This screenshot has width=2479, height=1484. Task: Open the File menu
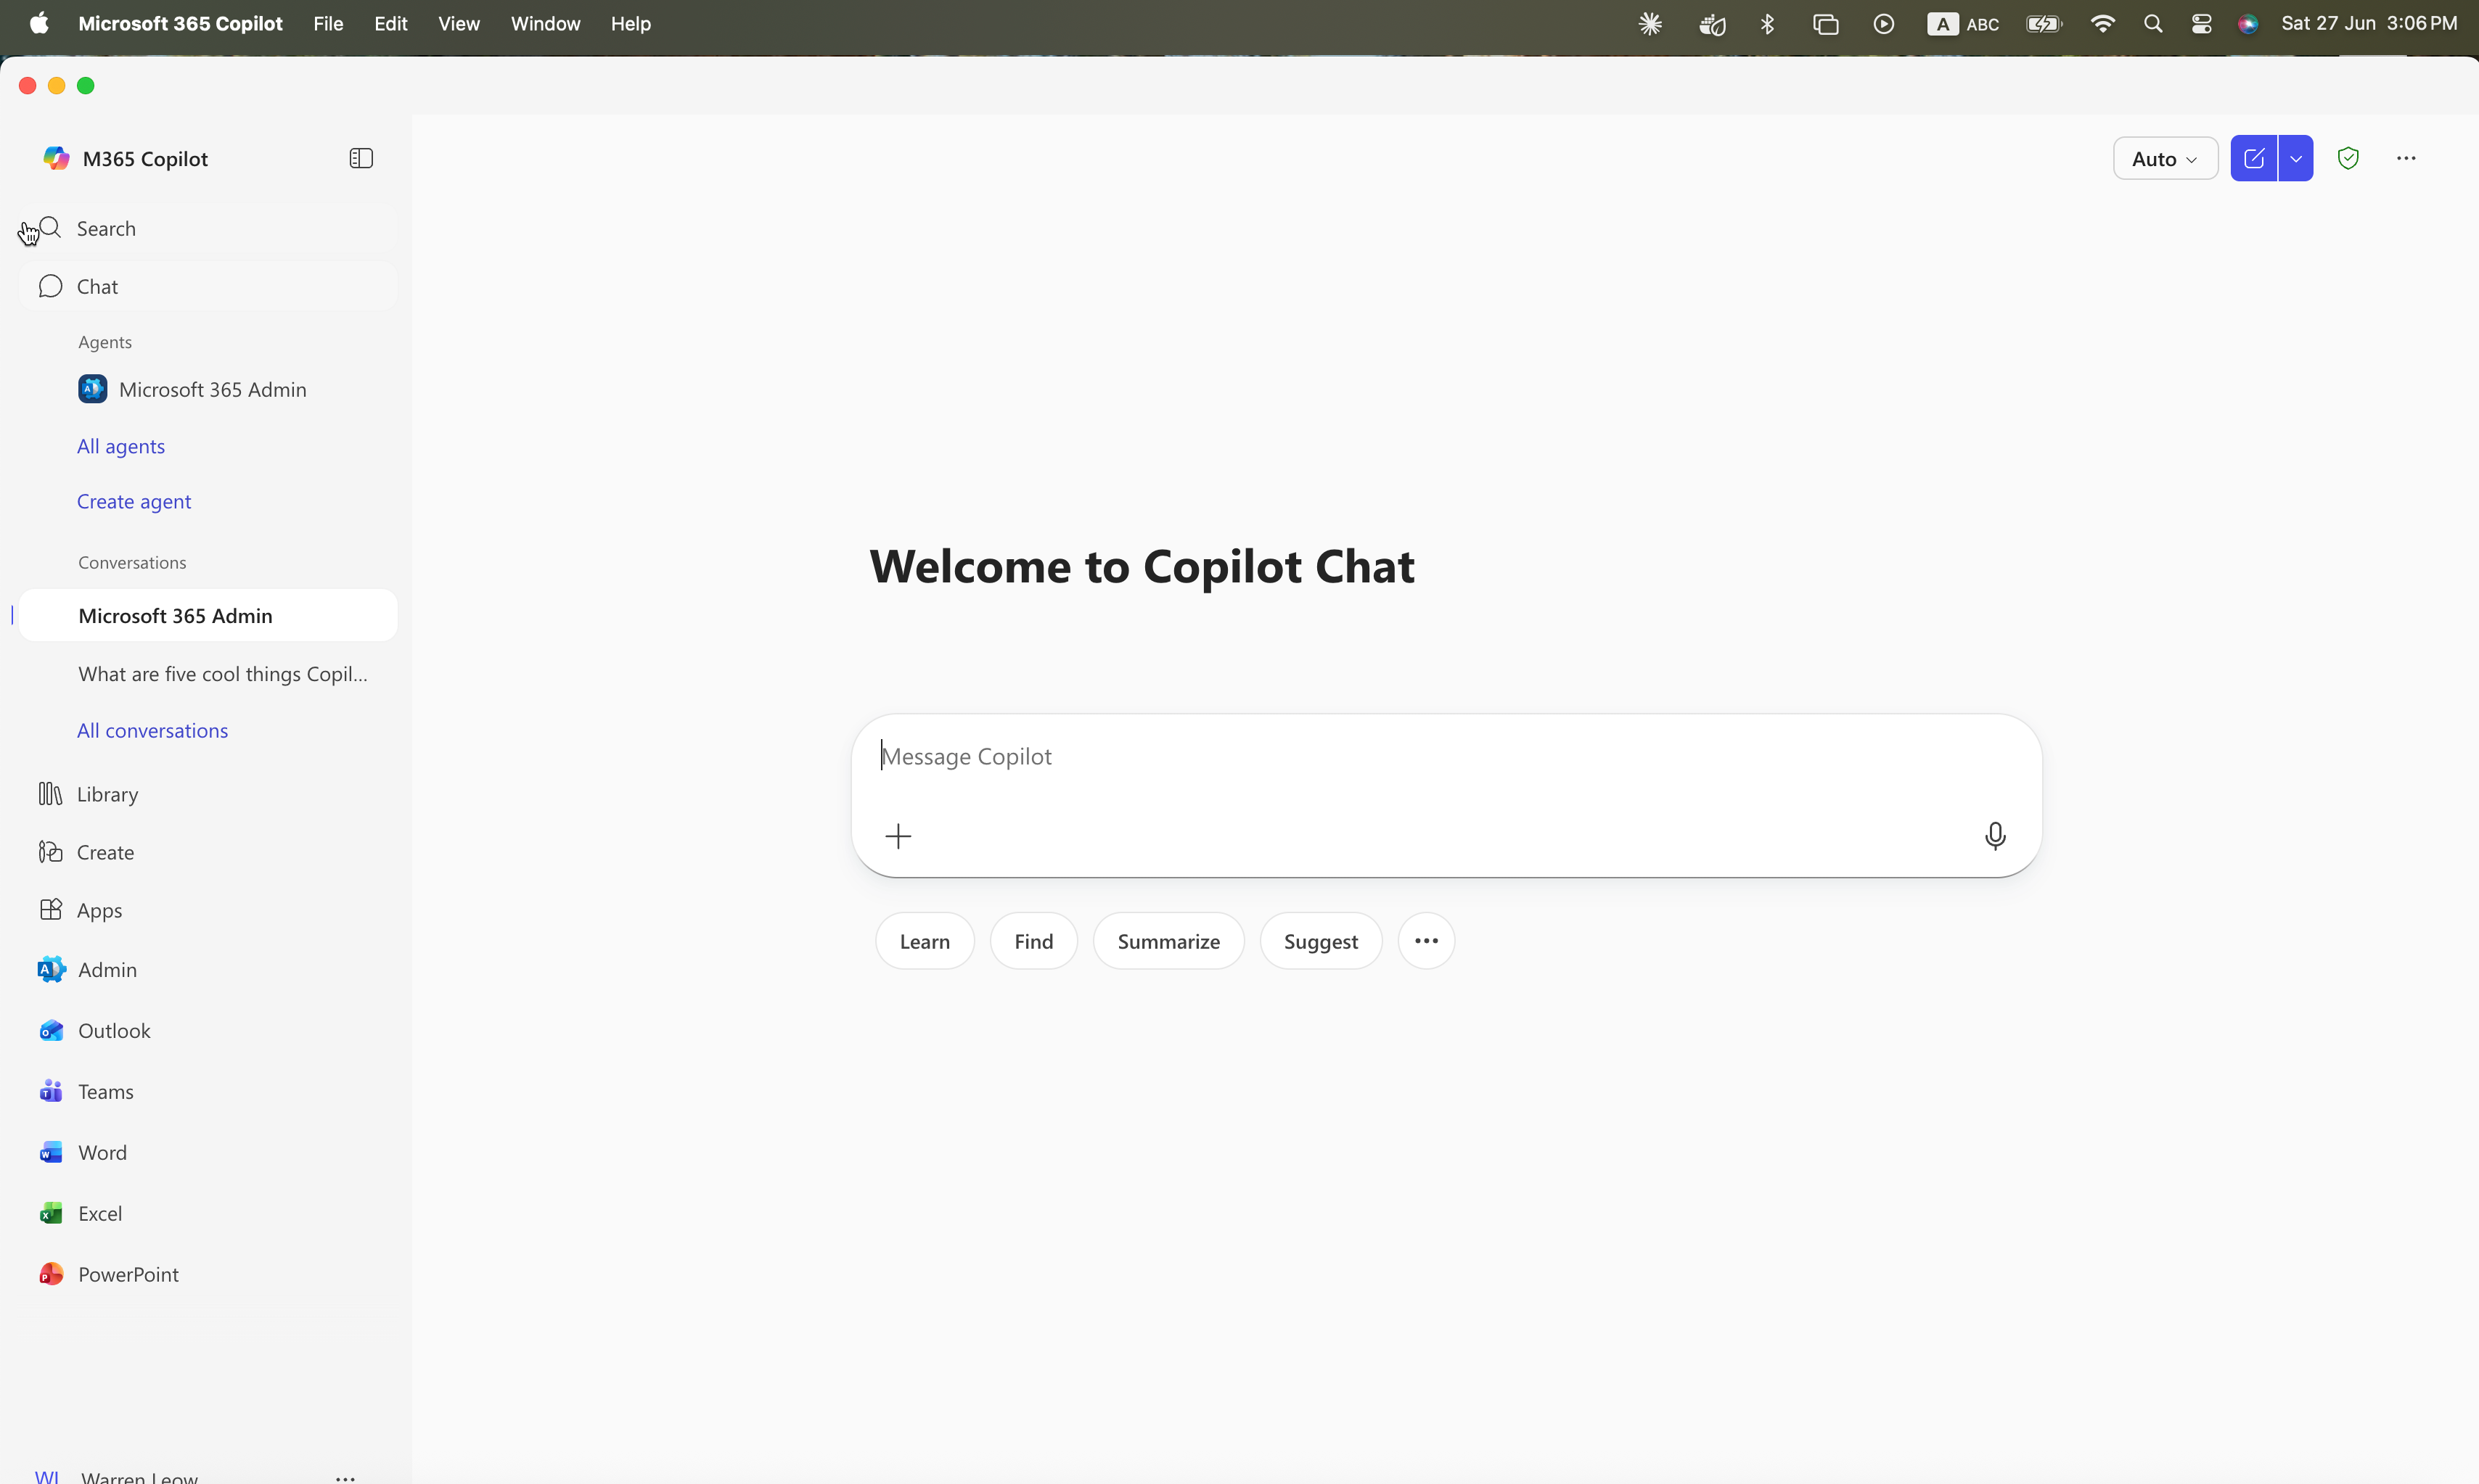click(328, 24)
